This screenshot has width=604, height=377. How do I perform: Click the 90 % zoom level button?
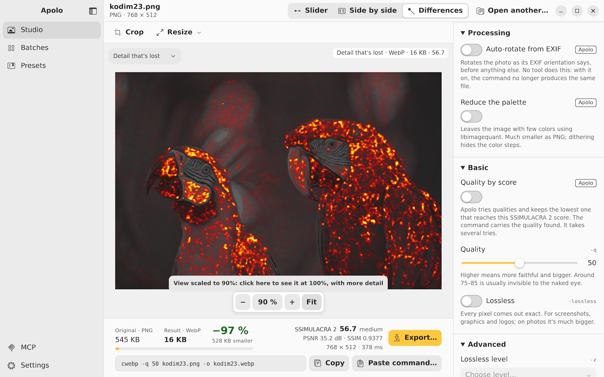(x=268, y=302)
